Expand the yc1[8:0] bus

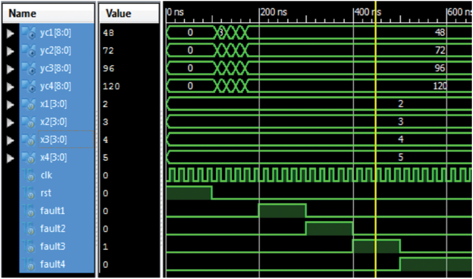point(11,33)
